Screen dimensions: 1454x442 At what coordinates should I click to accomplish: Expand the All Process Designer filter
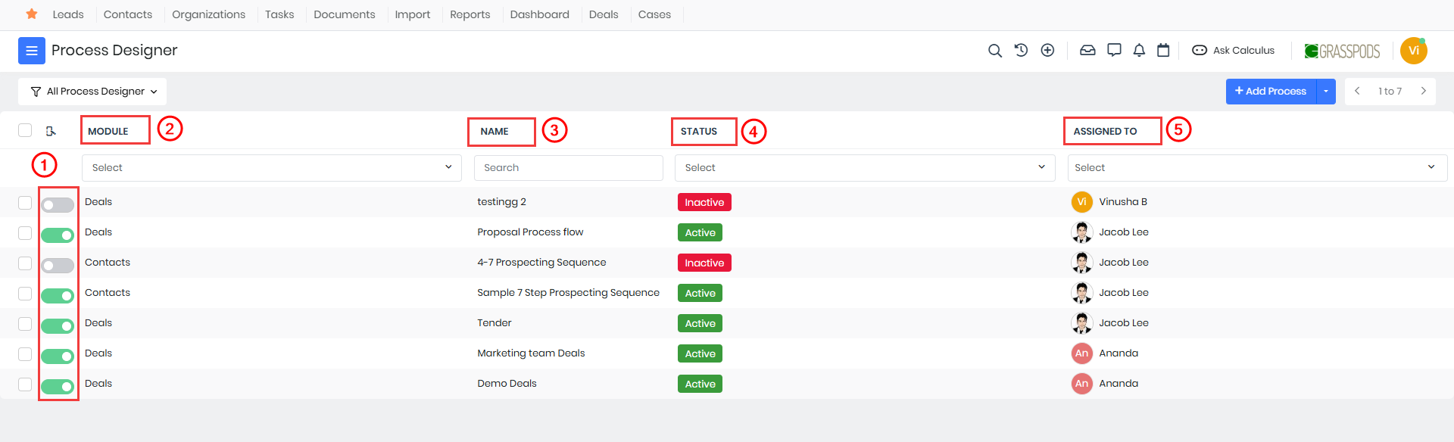tap(93, 92)
